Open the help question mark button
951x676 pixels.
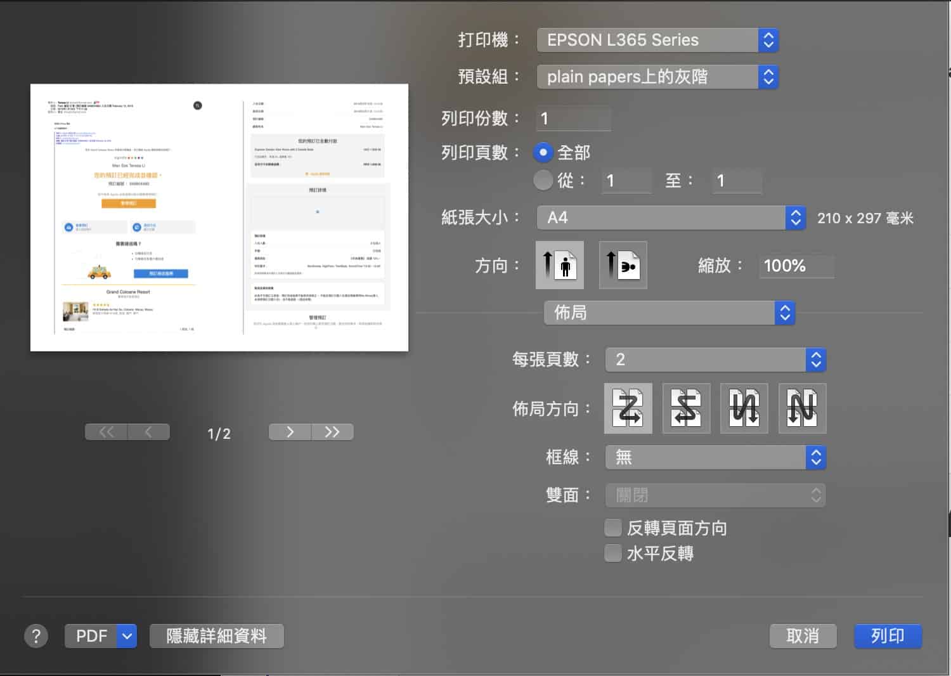coord(36,636)
